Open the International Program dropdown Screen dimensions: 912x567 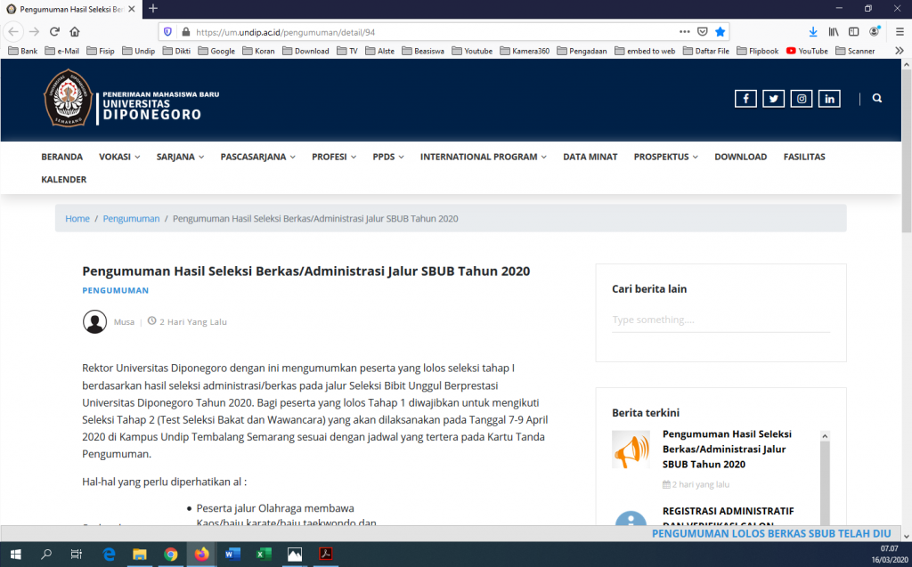point(484,157)
